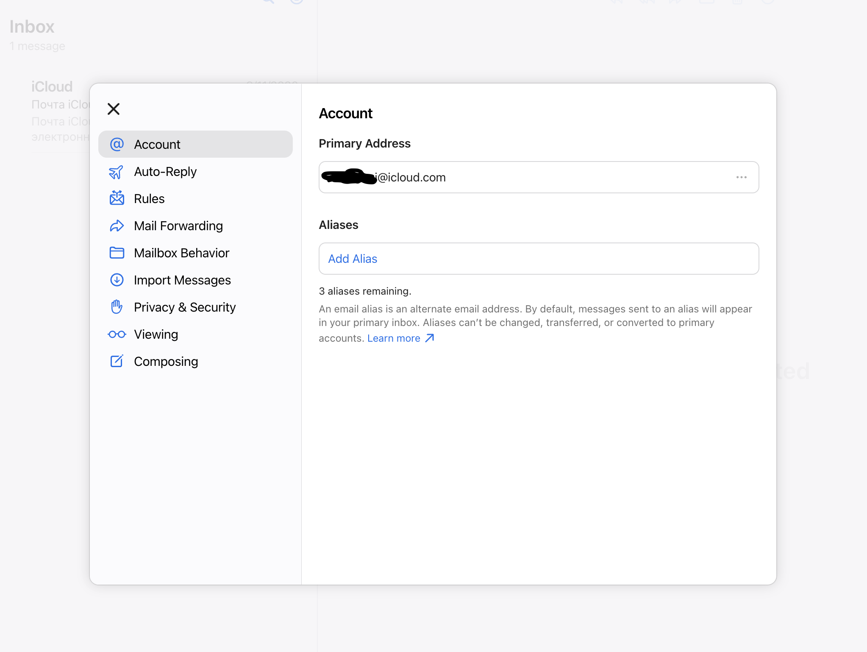
Task: Click the Mail Forwarding arrow icon
Action: click(117, 226)
